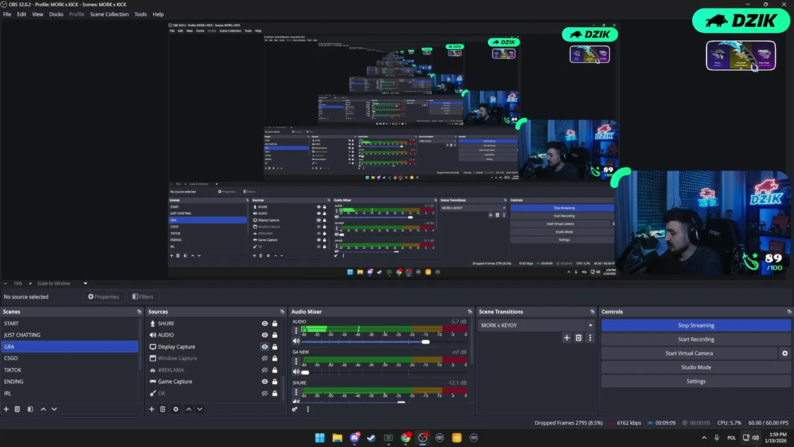
Task: Enable Studio Mode button
Action: pos(696,367)
